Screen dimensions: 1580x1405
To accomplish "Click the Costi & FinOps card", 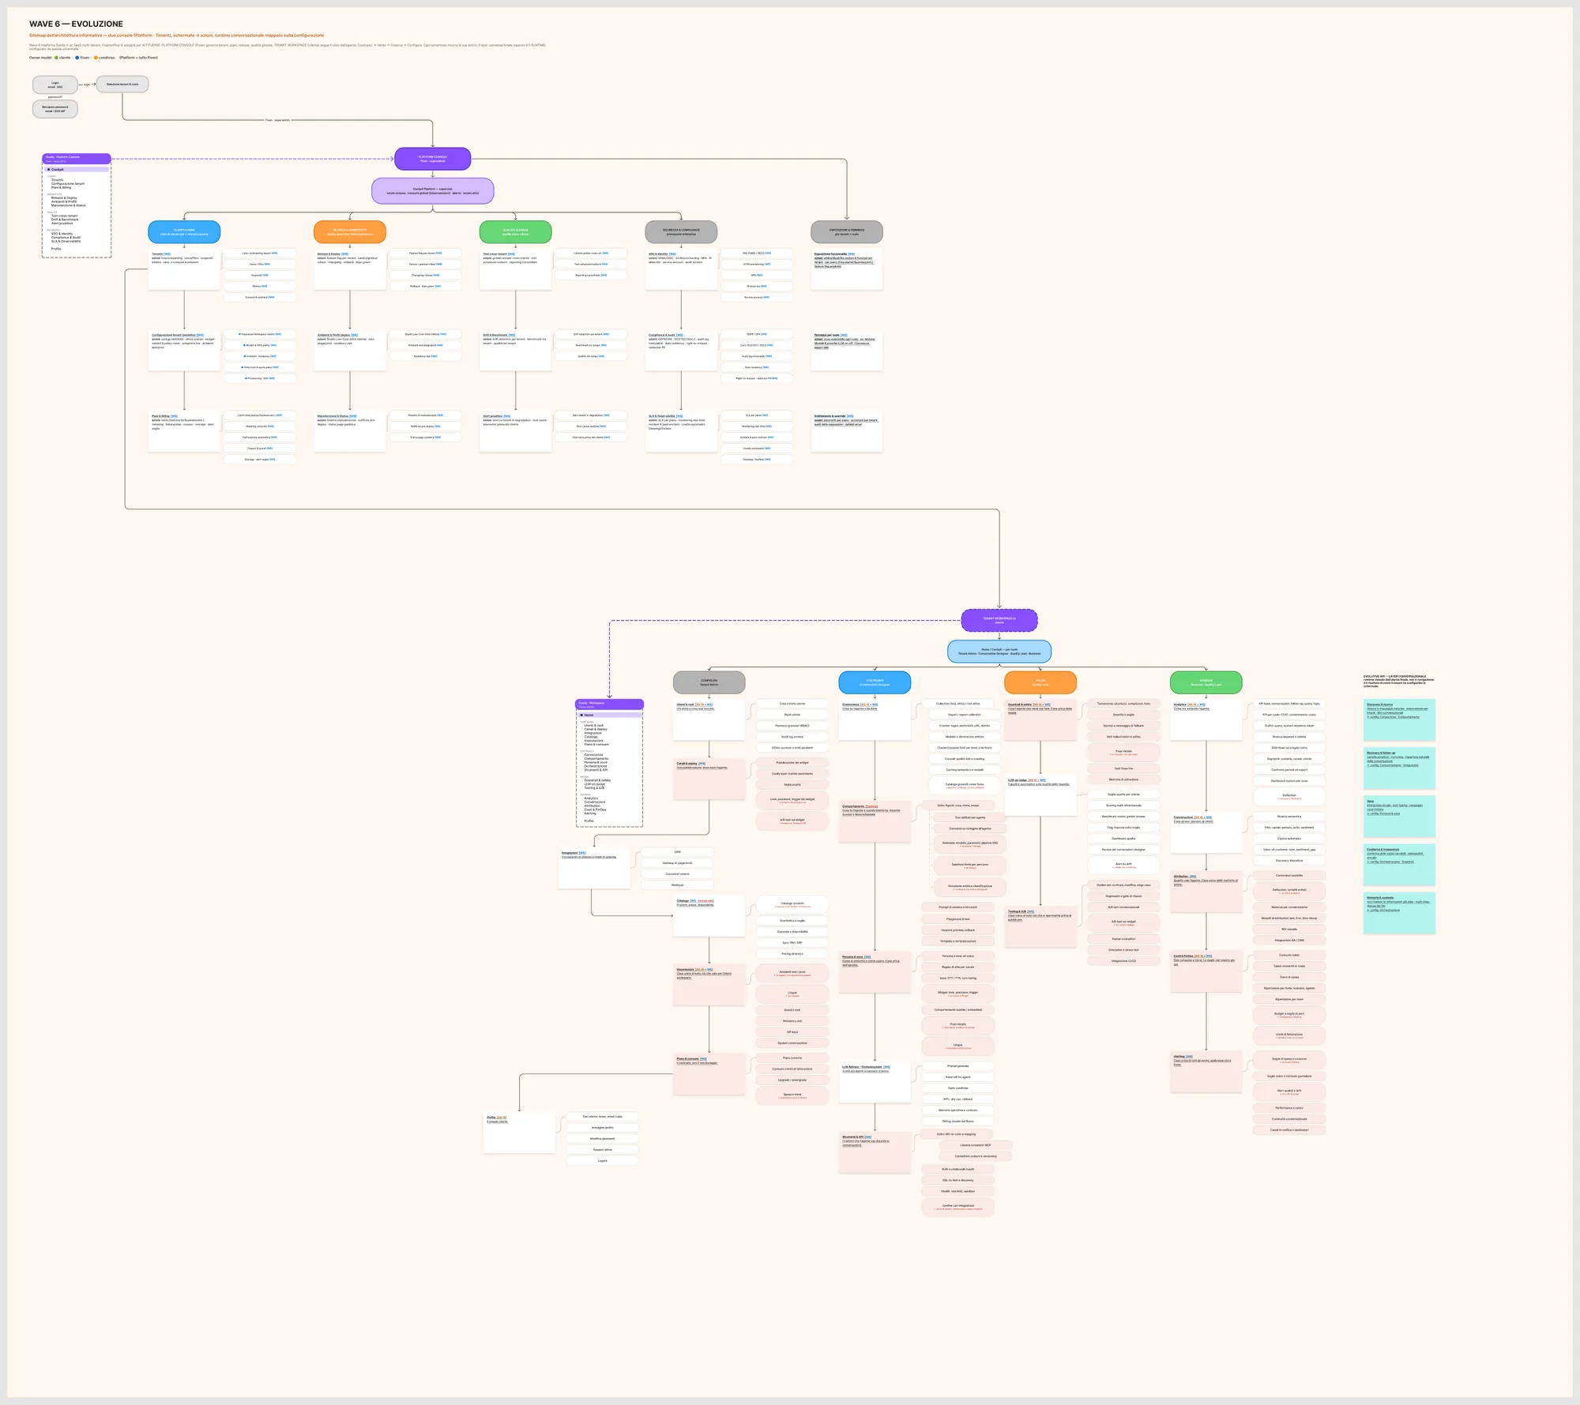I will coord(1206,972).
